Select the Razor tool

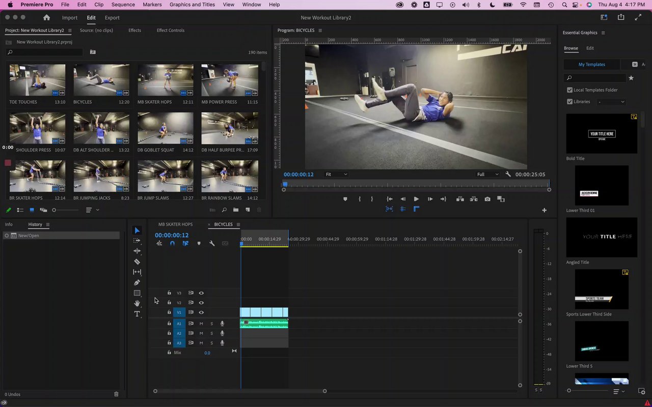click(x=137, y=261)
